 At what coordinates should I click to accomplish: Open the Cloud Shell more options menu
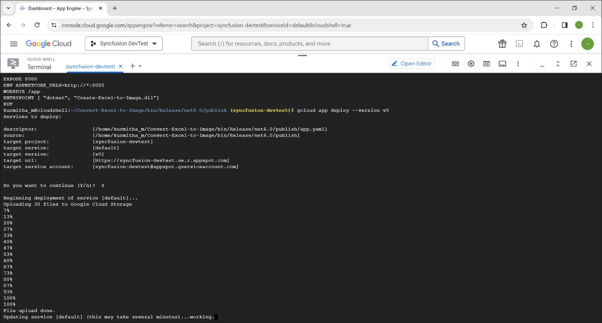click(518, 64)
